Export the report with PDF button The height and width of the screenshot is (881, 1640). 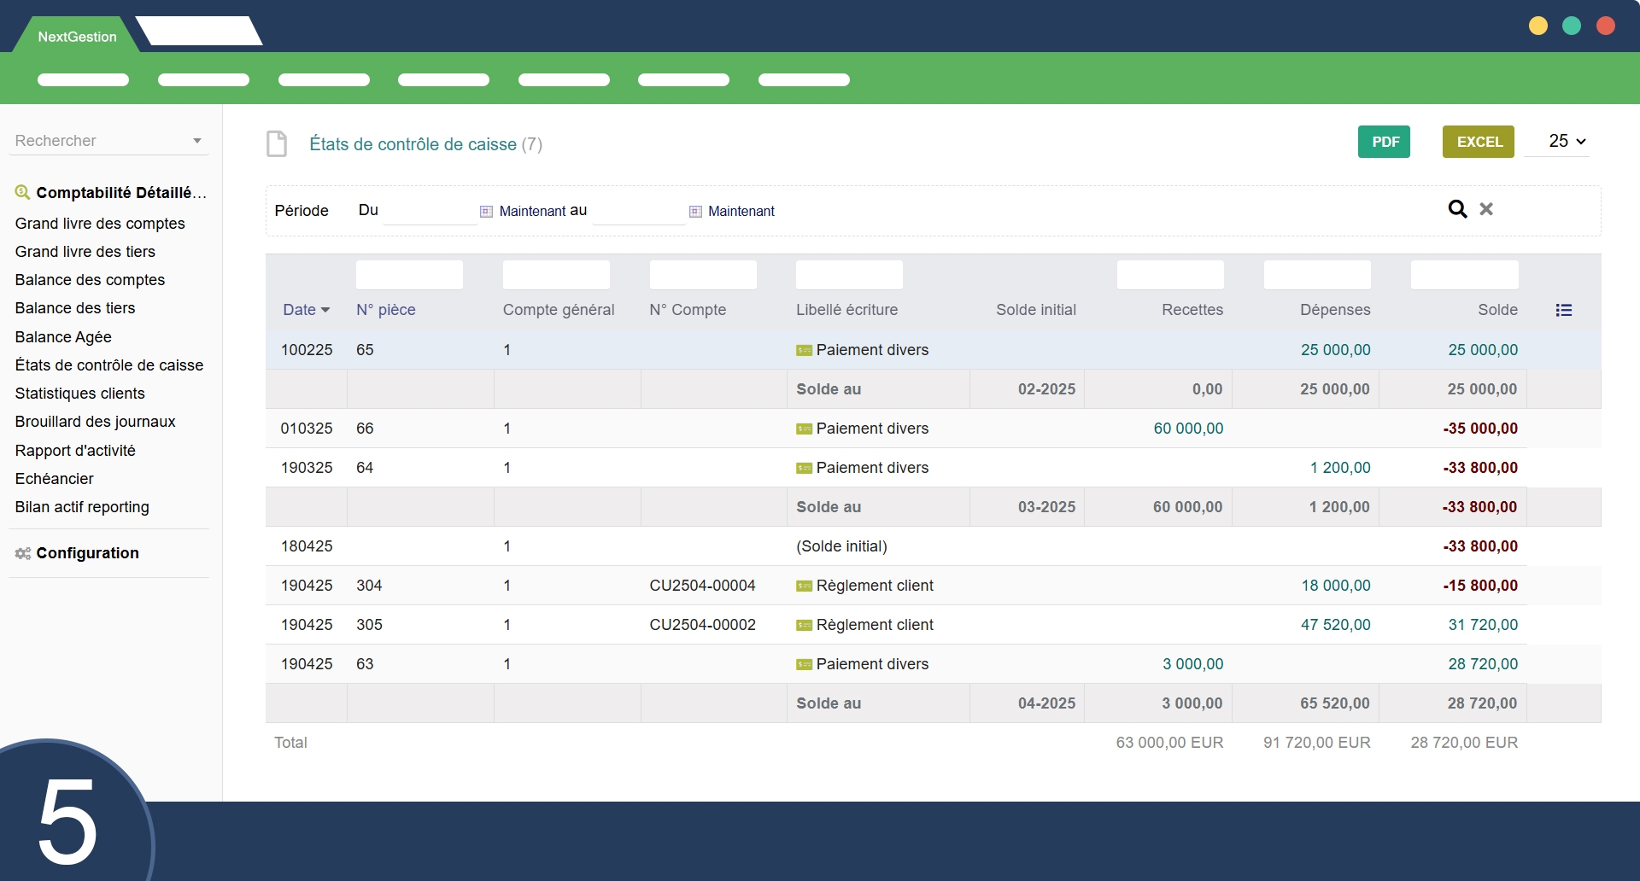1384,142
